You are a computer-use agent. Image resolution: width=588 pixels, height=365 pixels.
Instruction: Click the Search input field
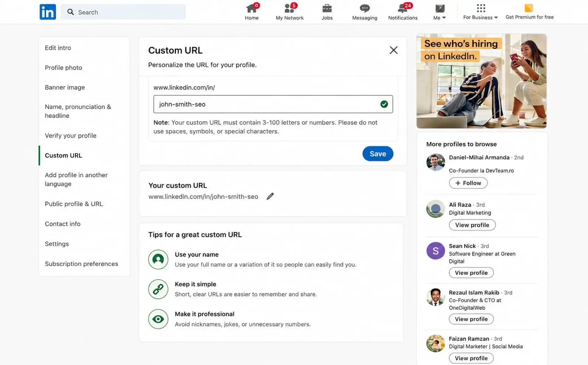click(x=123, y=12)
